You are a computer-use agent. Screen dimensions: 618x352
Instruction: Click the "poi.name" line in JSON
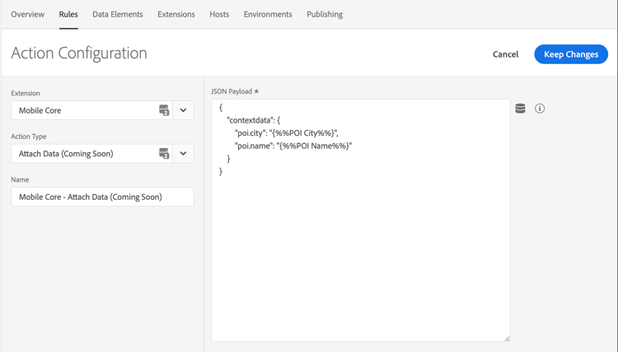(293, 146)
